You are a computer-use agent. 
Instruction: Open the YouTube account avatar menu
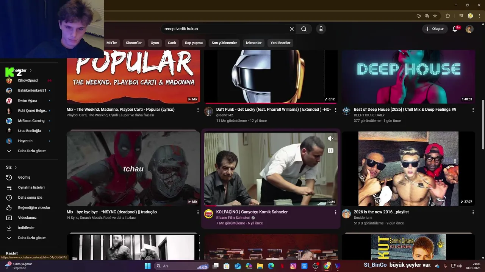click(469, 29)
